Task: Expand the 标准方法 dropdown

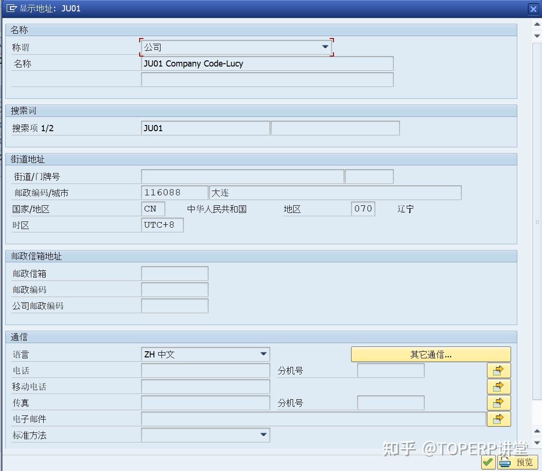Action: [263, 435]
